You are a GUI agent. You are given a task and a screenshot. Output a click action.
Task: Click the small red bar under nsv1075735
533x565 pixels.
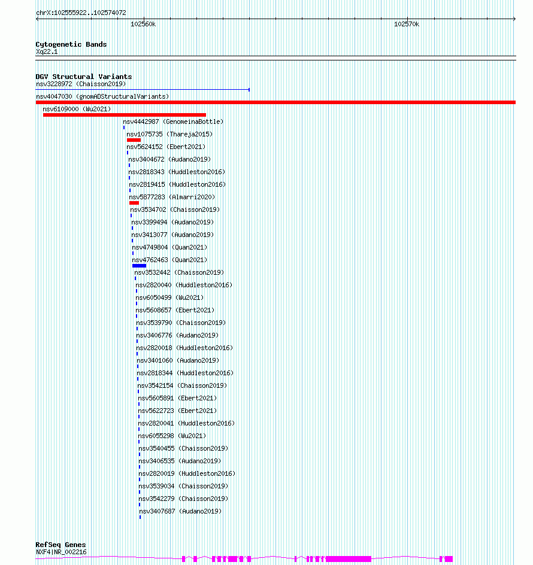(134, 140)
